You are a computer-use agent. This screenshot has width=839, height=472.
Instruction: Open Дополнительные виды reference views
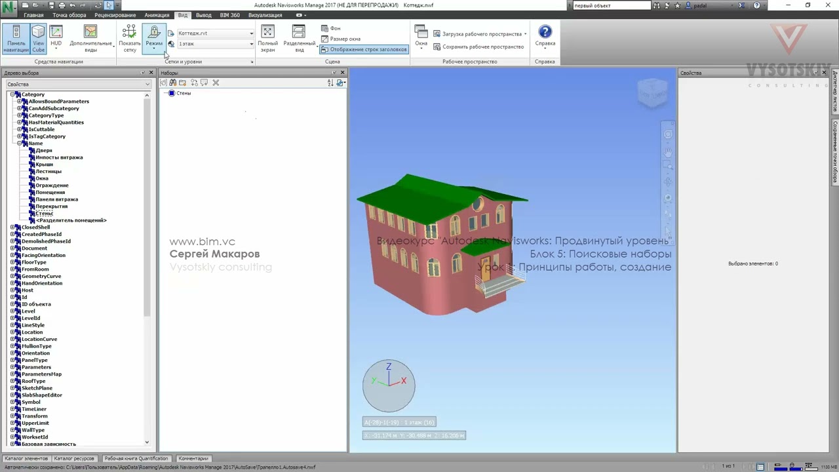(90, 39)
